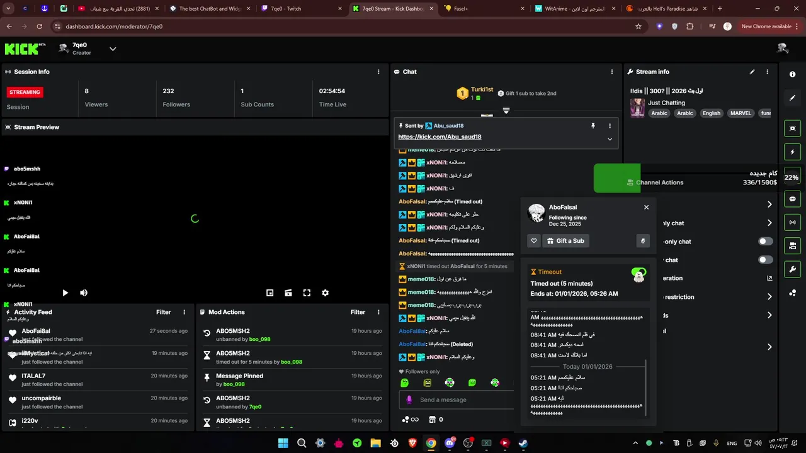Make the stream preview fullscreen
Viewport: 806px width, 453px height.
[307, 293]
